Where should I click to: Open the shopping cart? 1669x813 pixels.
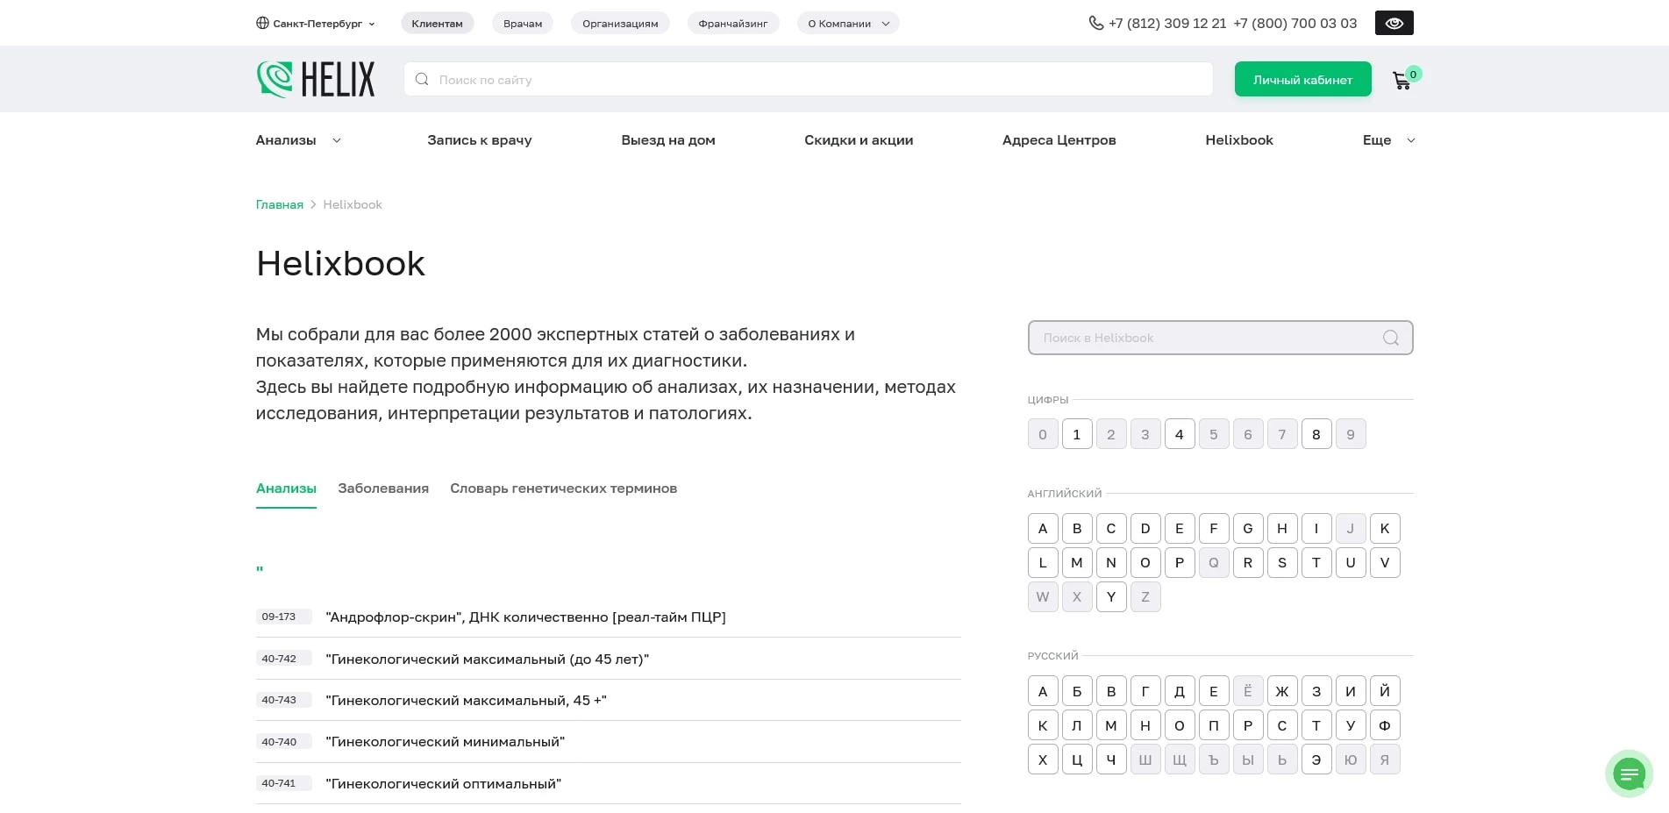tap(1402, 79)
